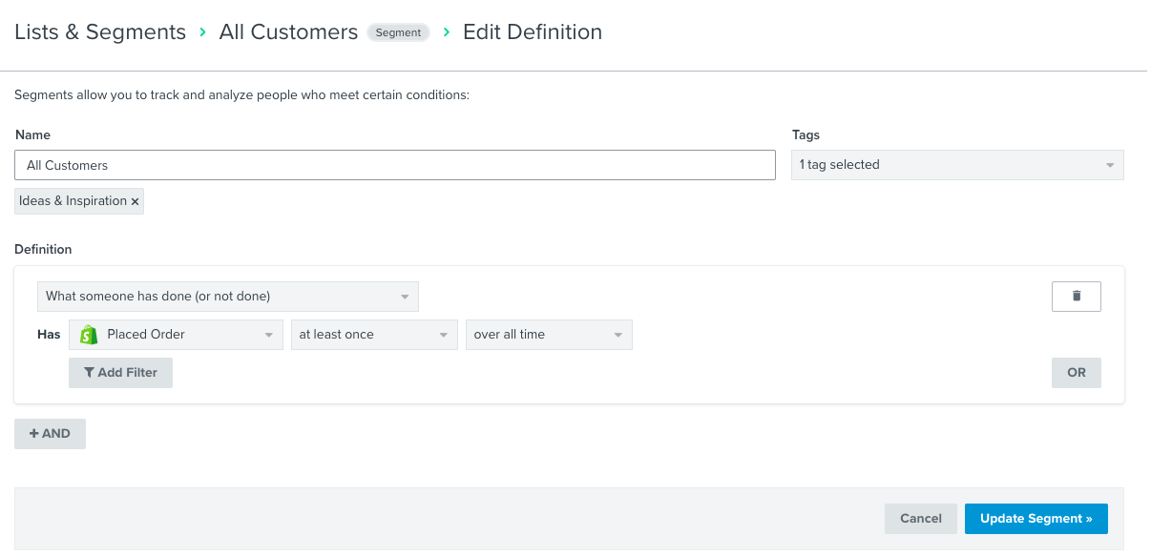Click the funnel icon on Add Filter
The image size is (1151, 556).
(89, 373)
